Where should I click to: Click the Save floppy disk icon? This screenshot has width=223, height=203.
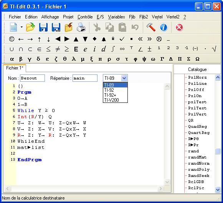pyautogui.click(x=43, y=27)
